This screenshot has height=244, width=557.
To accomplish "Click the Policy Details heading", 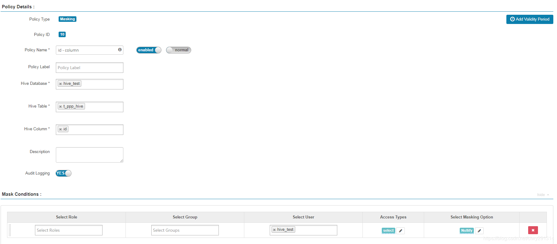I will 18,7.
